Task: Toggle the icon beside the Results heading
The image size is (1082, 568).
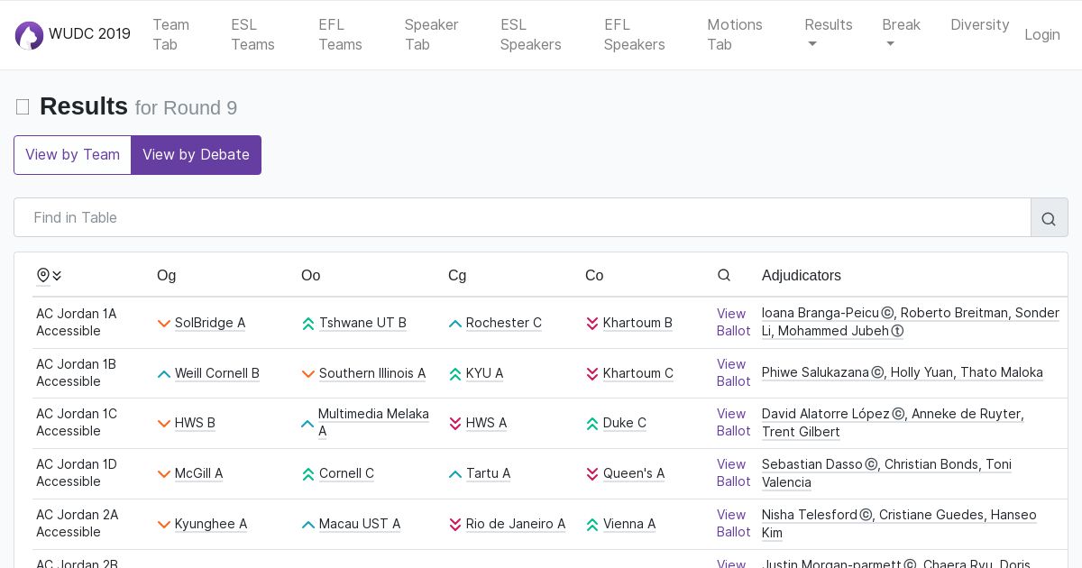Action: pos(23,107)
